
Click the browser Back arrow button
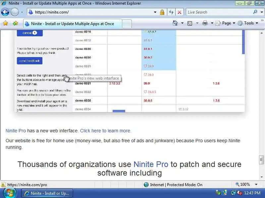[x=5, y=12]
